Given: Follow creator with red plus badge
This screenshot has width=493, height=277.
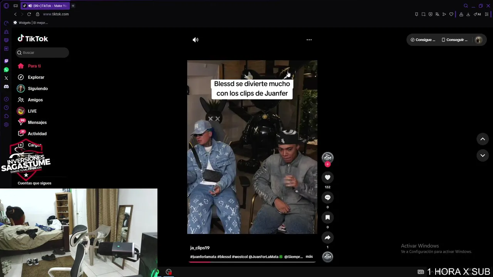Looking at the screenshot, I should click(327, 164).
